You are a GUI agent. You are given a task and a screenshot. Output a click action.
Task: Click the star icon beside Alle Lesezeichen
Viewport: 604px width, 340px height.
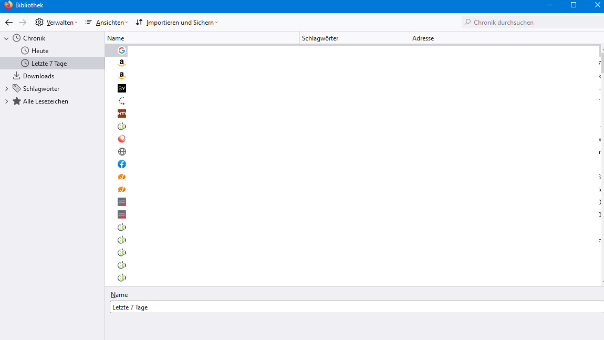coord(17,101)
